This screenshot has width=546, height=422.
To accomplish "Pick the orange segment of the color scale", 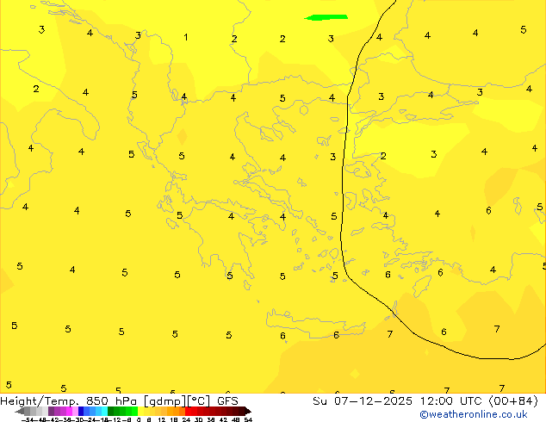I will (x=172, y=411).
